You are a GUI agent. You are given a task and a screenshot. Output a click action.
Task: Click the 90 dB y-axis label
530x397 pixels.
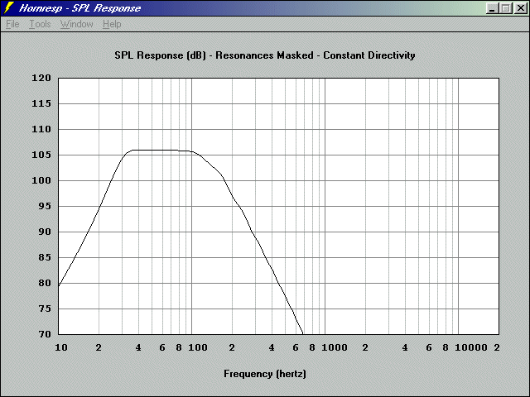click(44, 232)
